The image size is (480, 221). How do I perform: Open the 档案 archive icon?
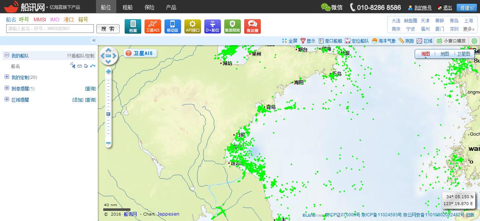click(x=133, y=26)
